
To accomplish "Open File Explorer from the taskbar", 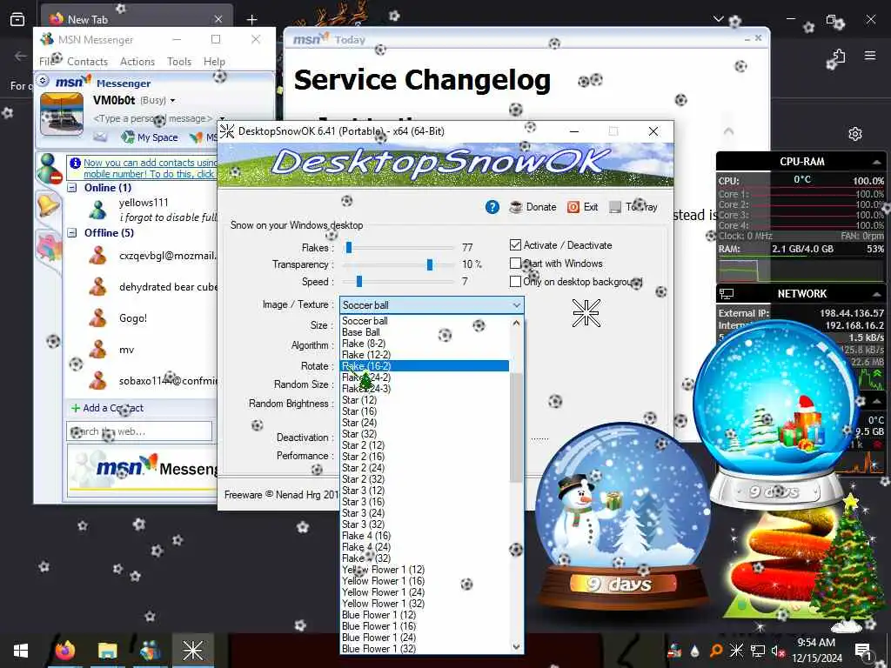I will click(107, 651).
